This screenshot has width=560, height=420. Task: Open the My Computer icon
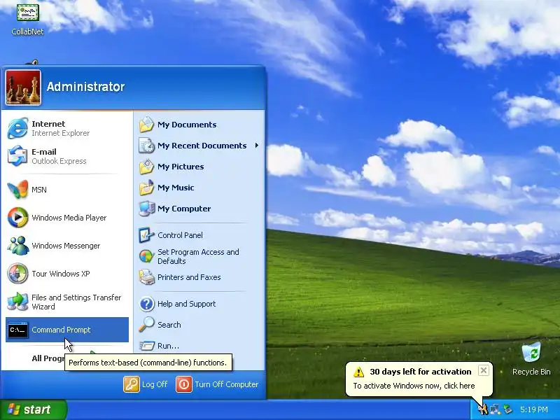[146, 209]
